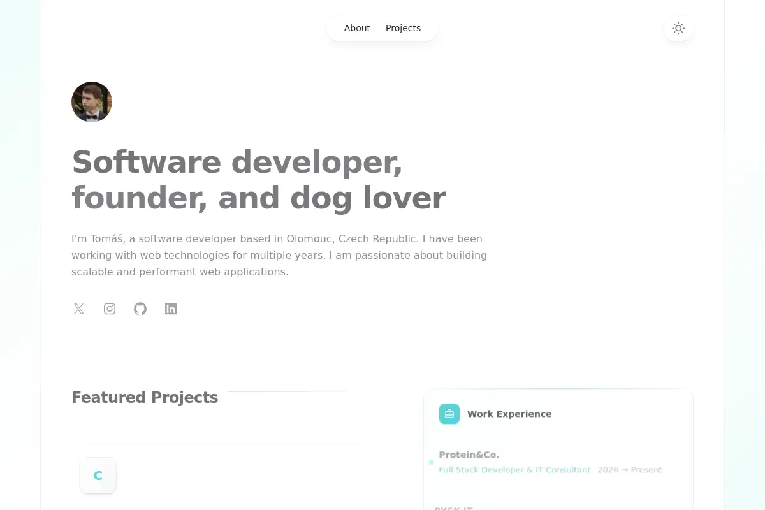Screen dimensions: 765x510
Task: Click the '2026 → Present' date range
Action: [x=630, y=470]
